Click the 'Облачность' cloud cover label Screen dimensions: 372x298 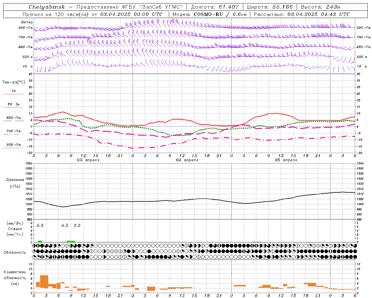click(x=15, y=253)
